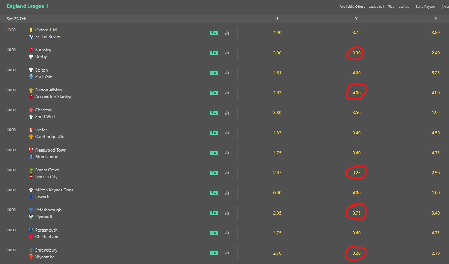This screenshot has height=264, width=449.
Task: Select the Early Payout offer button
Action: click(425, 7)
